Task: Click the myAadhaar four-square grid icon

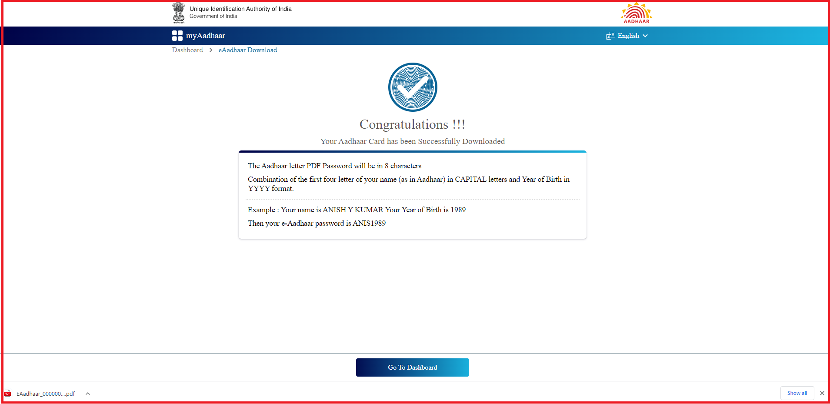Action: point(177,36)
